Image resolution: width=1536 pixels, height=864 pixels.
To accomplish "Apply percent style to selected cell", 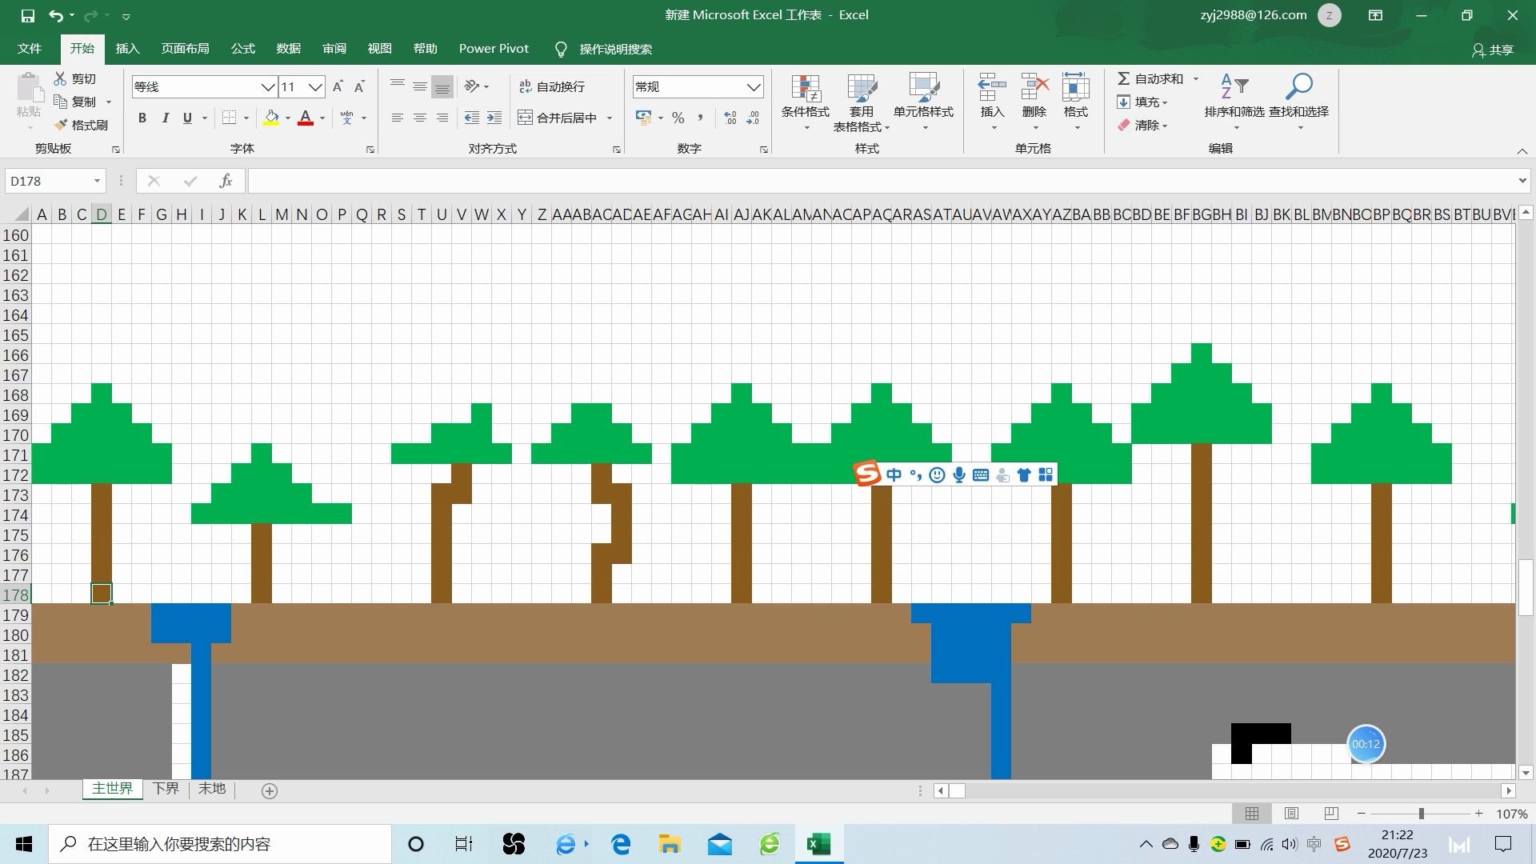I will [678, 118].
